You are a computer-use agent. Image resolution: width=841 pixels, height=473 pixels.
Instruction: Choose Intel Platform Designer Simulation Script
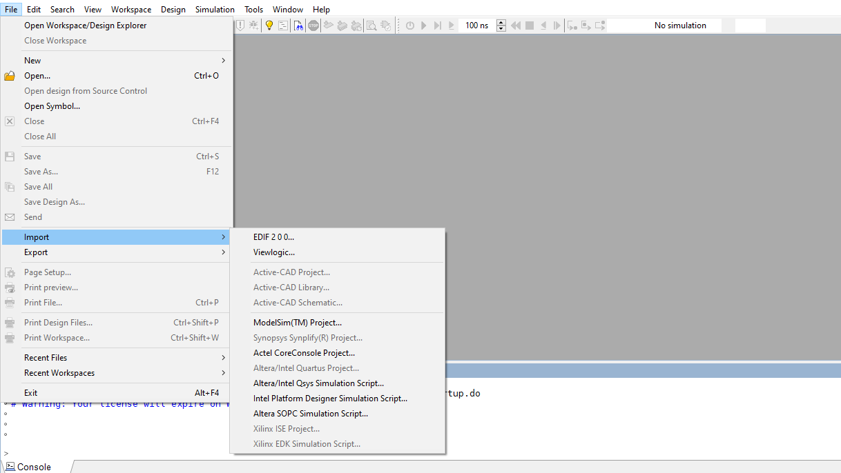click(x=338, y=399)
